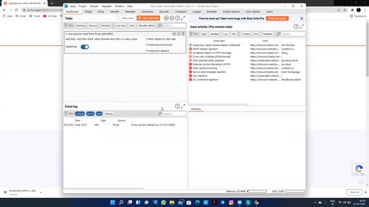Show hidden system tray icons chevron
The height and width of the screenshot is (207, 369).
click(315, 202)
